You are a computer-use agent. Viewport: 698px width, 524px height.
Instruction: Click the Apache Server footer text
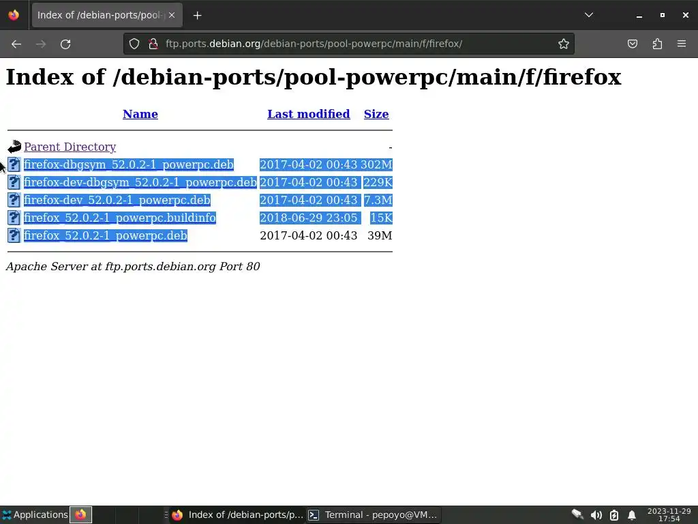(133, 267)
